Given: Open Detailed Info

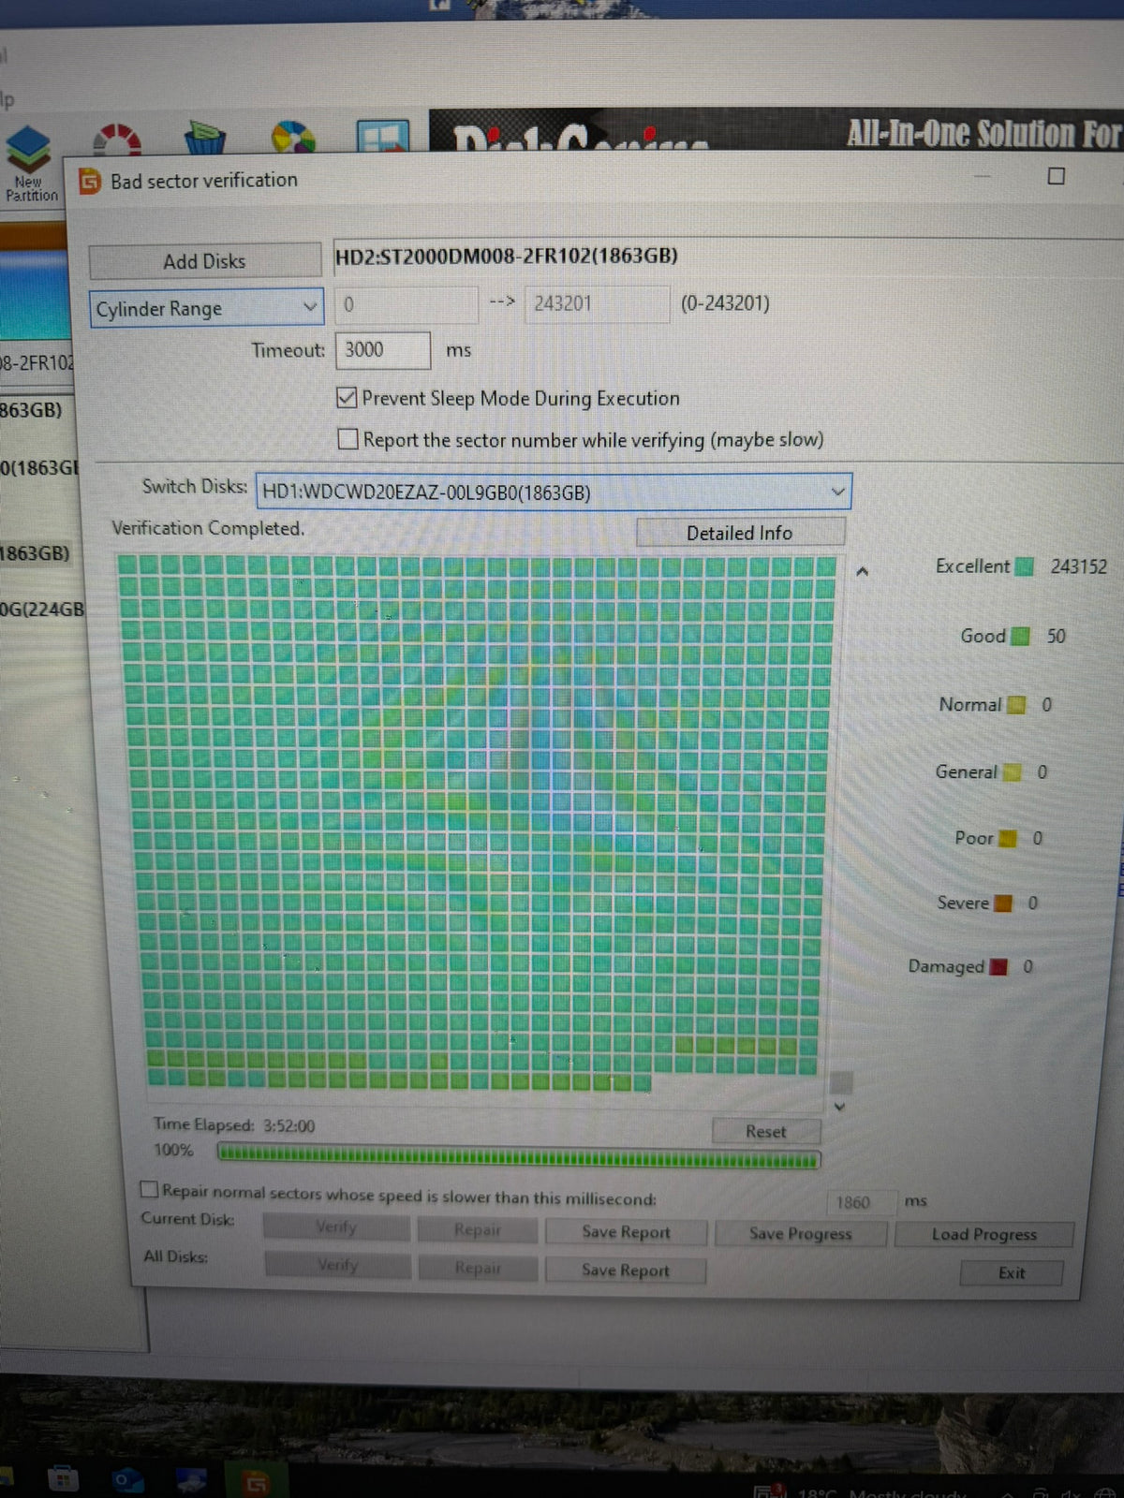Looking at the screenshot, I should [740, 533].
